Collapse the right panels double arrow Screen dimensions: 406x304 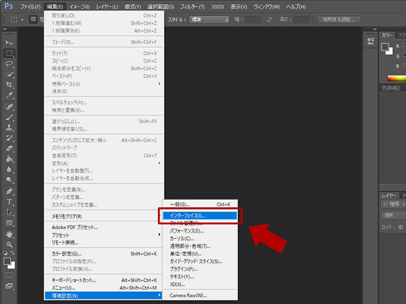(x=375, y=29)
